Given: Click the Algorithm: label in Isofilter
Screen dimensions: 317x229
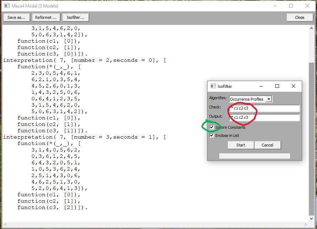Looking at the screenshot, I should (218, 98).
